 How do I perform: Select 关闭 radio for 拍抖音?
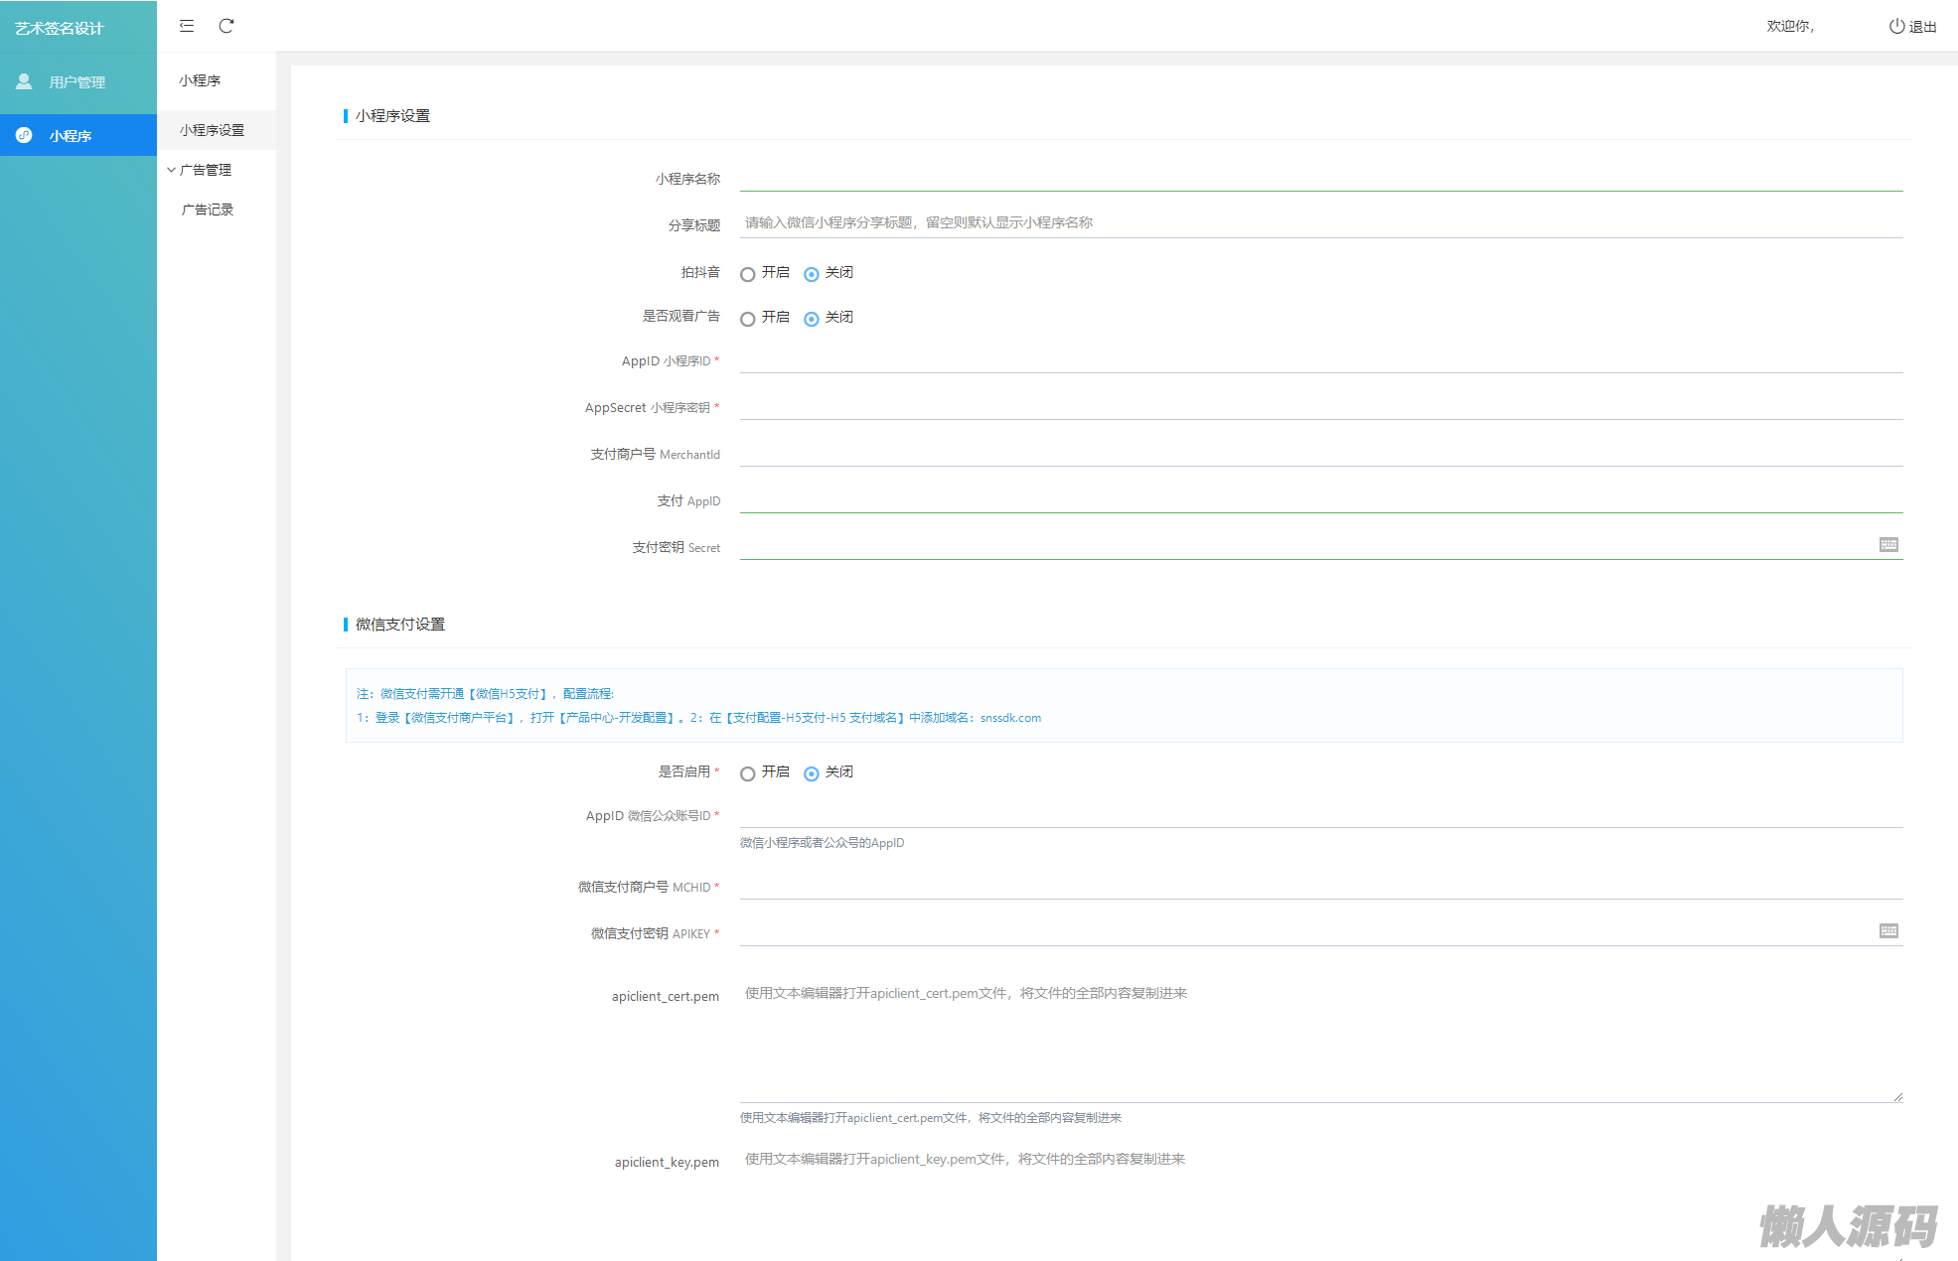click(x=812, y=274)
